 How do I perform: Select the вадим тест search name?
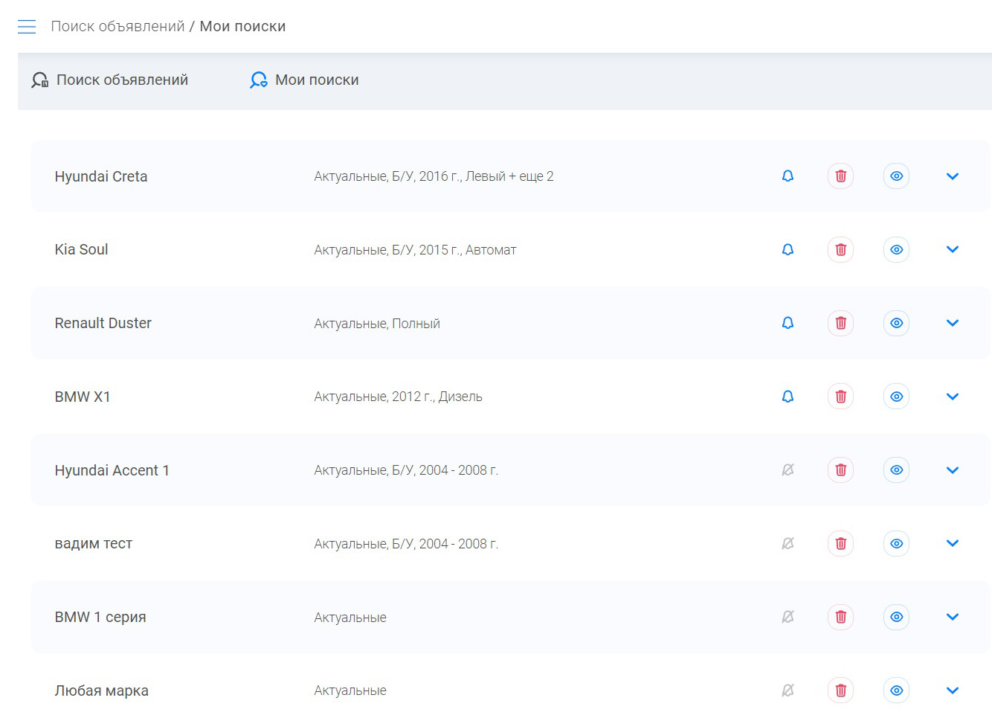pos(94,543)
